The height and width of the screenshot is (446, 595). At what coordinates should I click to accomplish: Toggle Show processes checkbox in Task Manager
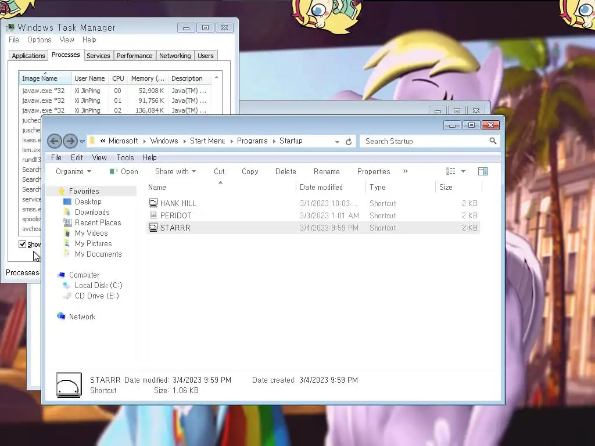(23, 244)
